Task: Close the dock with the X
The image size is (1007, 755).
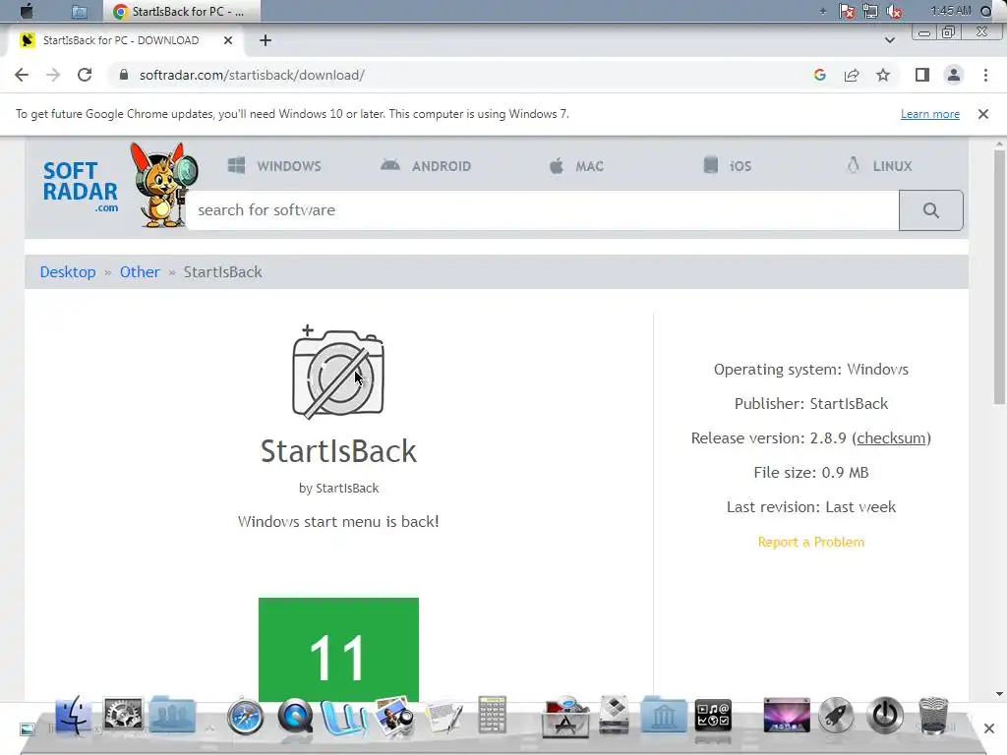Action: click(989, 728)
